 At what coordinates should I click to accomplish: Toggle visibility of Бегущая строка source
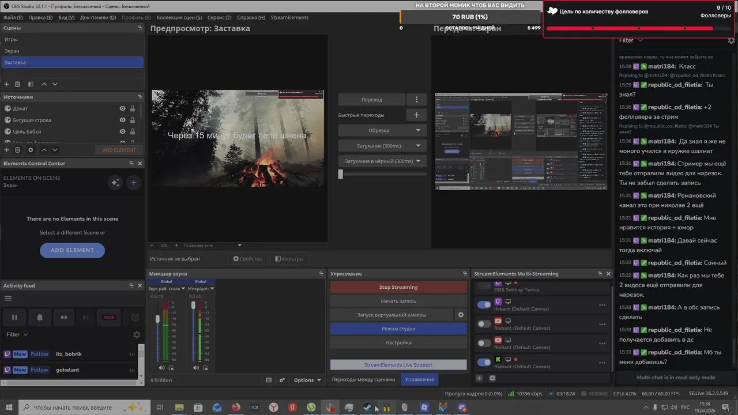coord(122,120)
